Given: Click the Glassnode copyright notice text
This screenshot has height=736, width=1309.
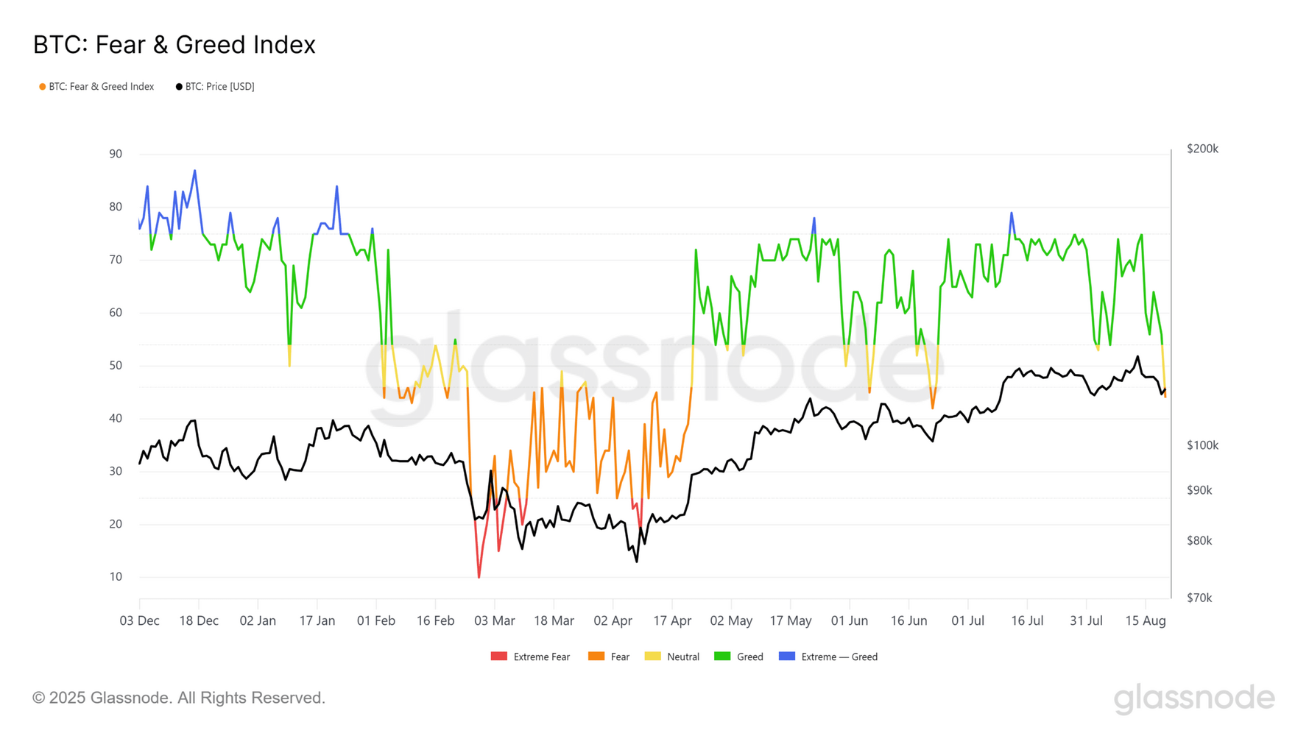Looking at the screenshot, I should (179, 698).
